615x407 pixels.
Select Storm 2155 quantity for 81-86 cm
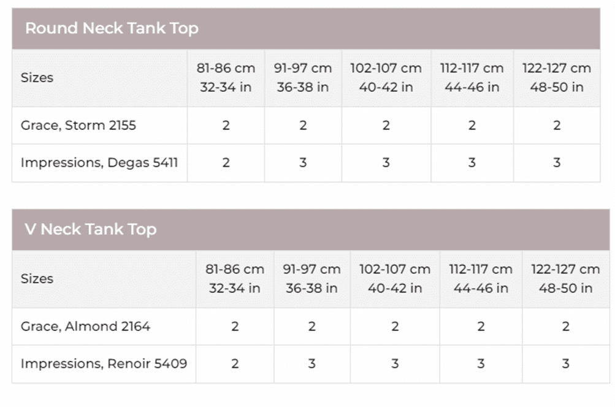tap(226, 126)
